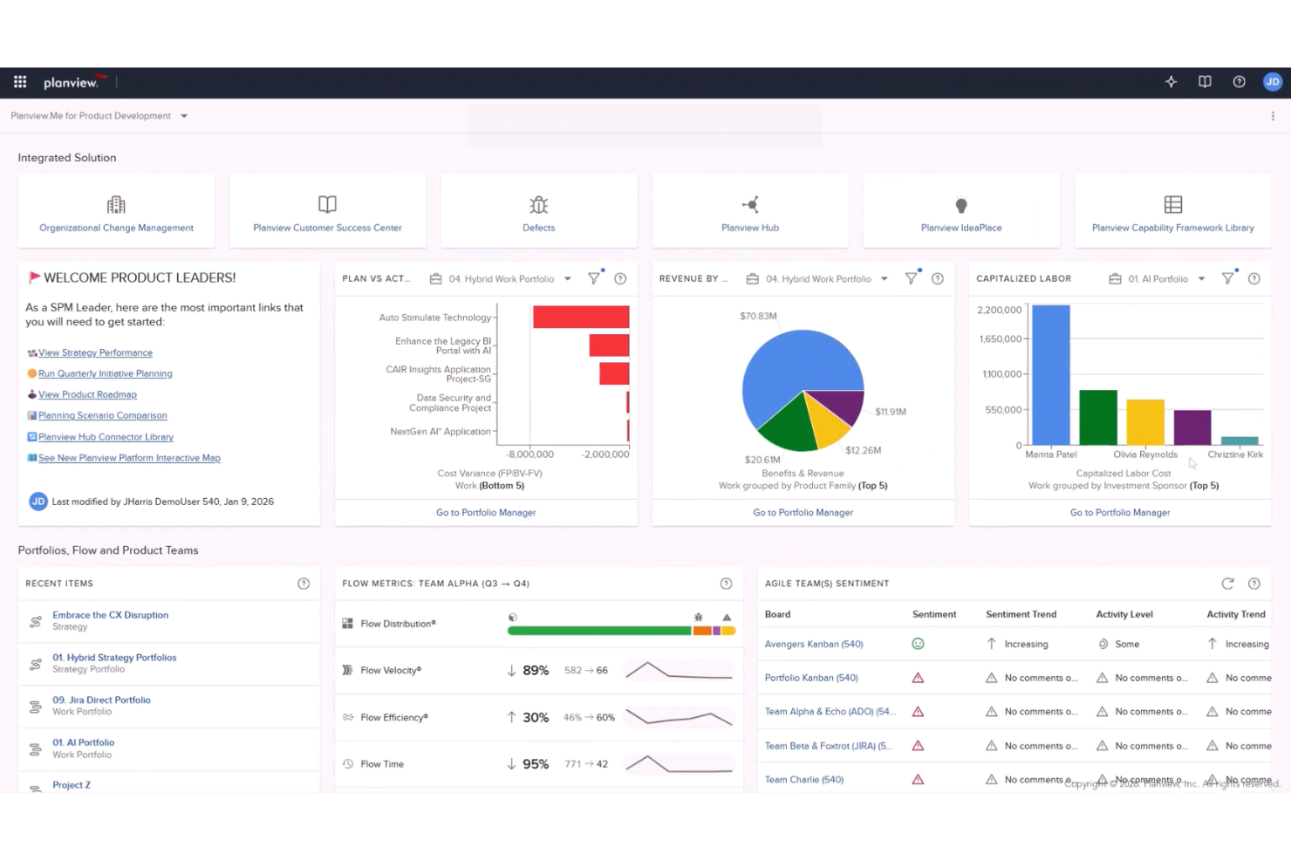The width and height of the screenshot is (1291, 861).
Task: Open Organizational Change Management tile
Action: [x=116, y=211]
